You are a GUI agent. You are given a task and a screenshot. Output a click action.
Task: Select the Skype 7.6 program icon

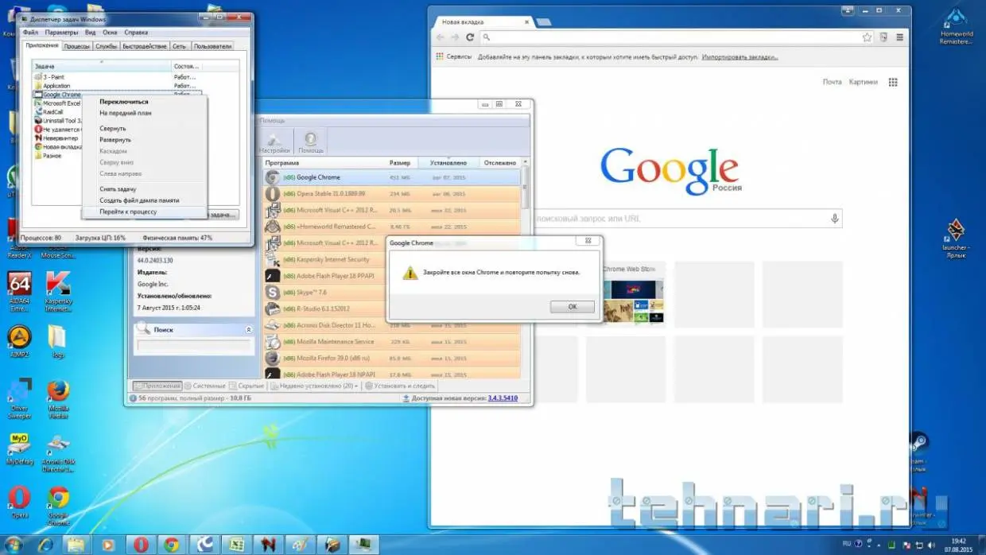click(x=272, y=292)
